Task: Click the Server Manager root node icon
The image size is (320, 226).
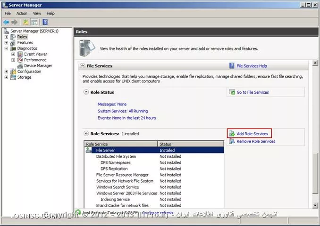Action: tap(6, 31)
